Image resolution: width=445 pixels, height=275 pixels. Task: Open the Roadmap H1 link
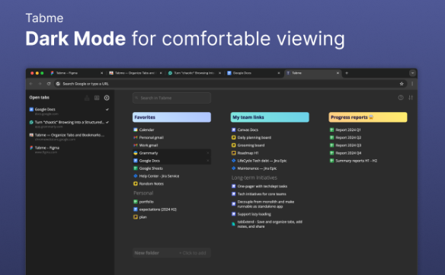tap(248, 153)
